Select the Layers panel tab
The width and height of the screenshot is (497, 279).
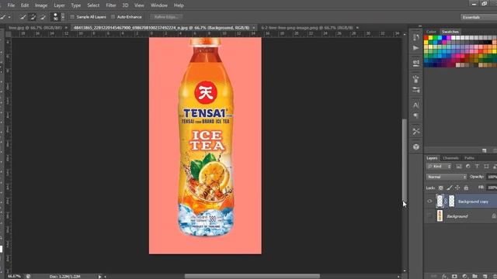pyautogui.click(x=432, y=158)
